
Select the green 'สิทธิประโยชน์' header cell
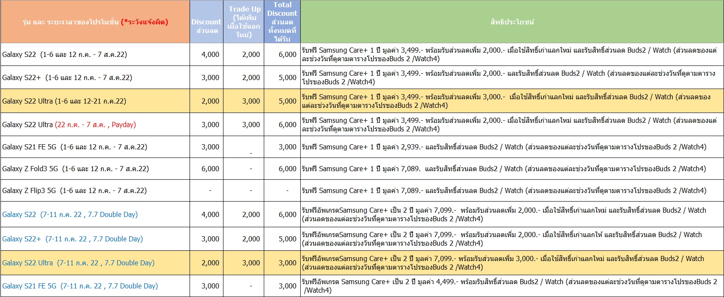coord(512,22)
